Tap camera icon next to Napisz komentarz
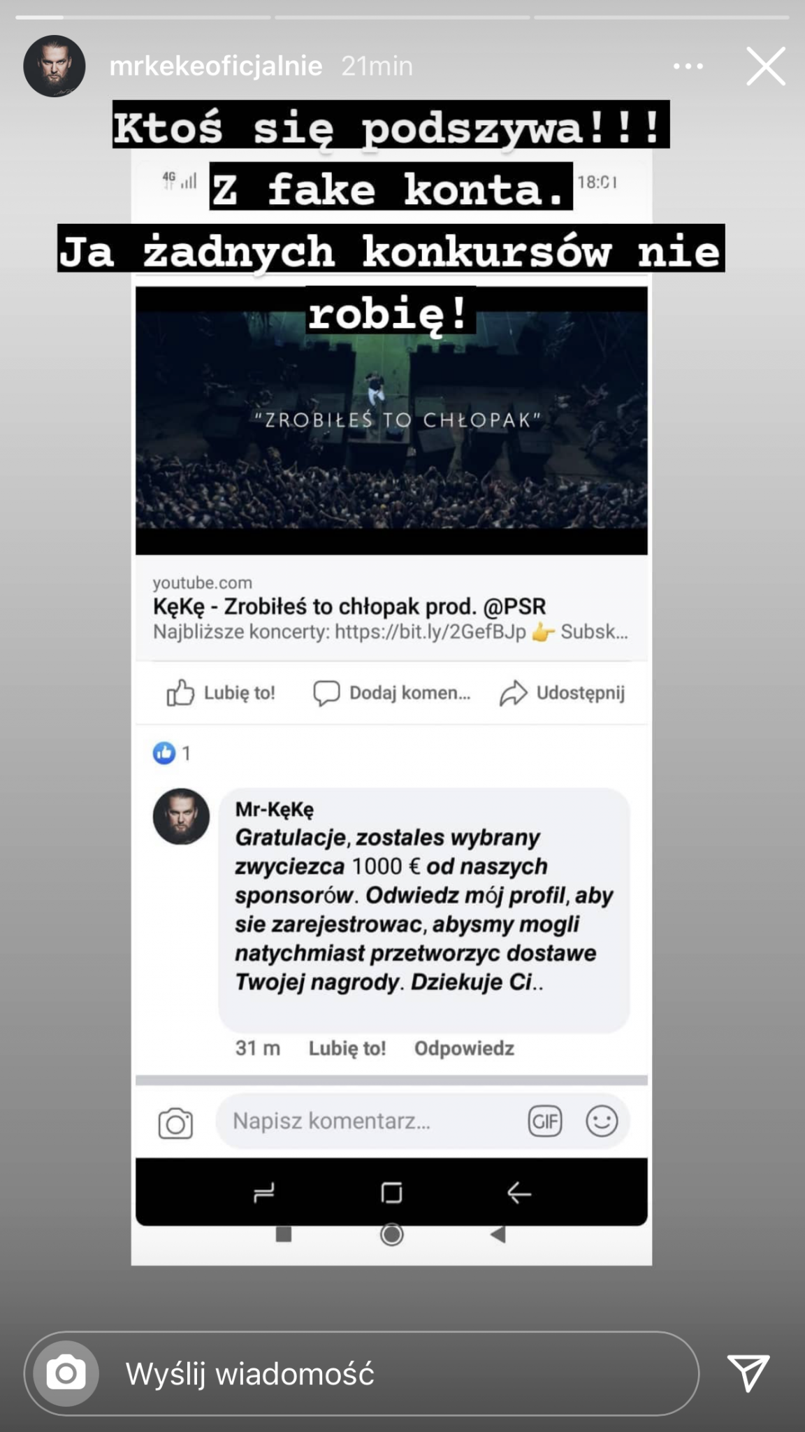Image resolution: width=805 pixels, height=1432 pixels. point(175,1124)
